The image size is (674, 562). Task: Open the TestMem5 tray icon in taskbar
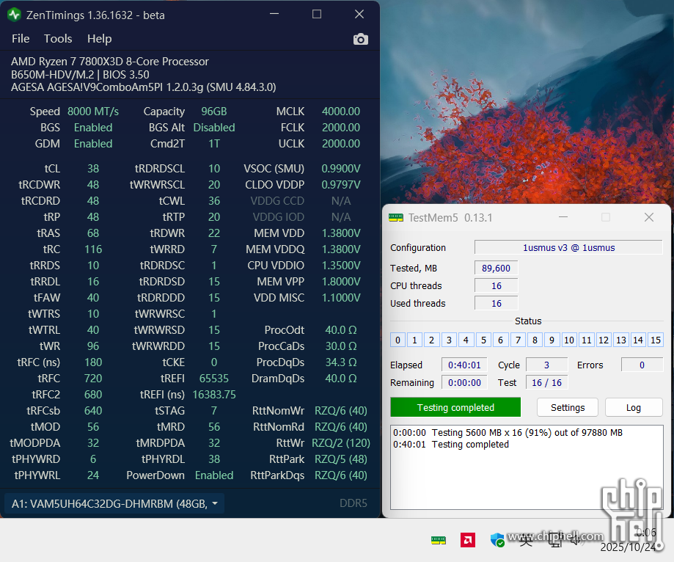[x=438, y=540]
